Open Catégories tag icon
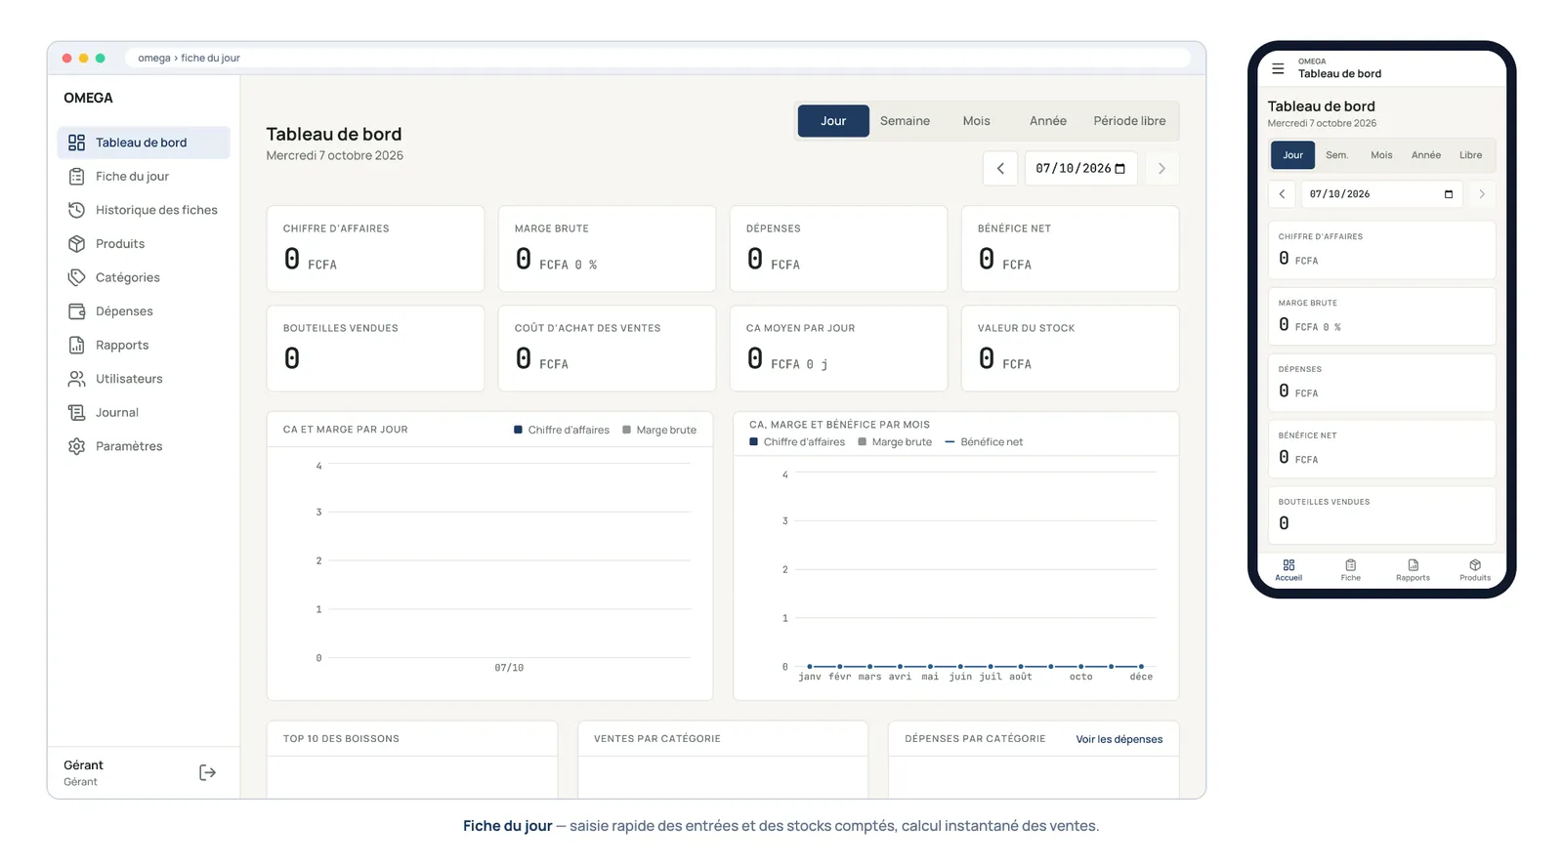Viewport: 1563px width, 867px height. pyautogui.click(x=76, y=277)
